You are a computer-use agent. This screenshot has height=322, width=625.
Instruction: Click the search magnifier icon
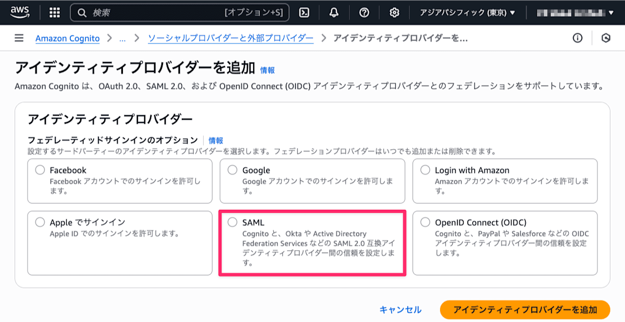(82, 13)
